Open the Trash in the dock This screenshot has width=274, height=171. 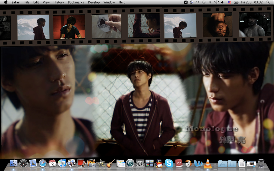click(261, 163)
